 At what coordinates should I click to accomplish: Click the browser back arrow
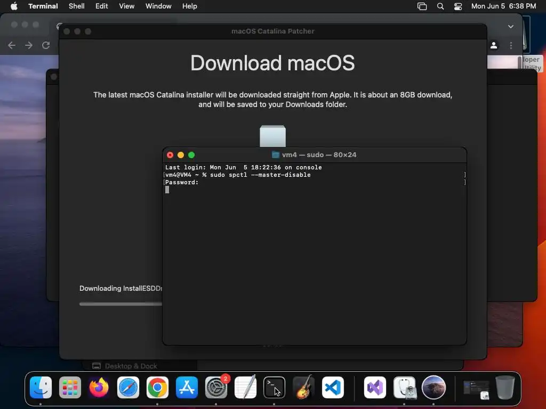(12, 45)
